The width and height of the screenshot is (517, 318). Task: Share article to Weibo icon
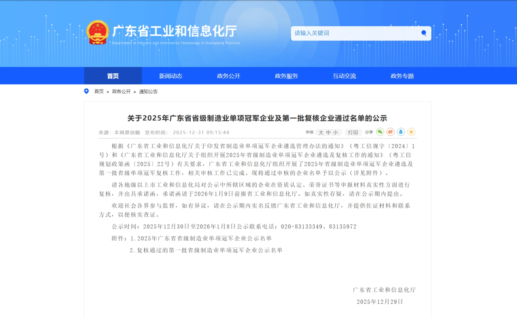point(391,132)
